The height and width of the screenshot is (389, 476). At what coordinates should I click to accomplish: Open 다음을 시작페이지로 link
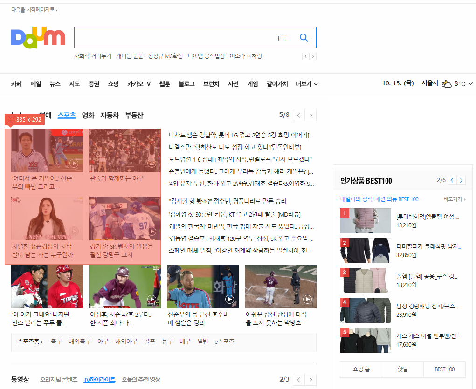(34, 10)
